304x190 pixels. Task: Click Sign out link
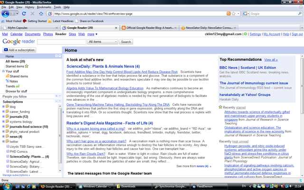(x=297, y=34)
